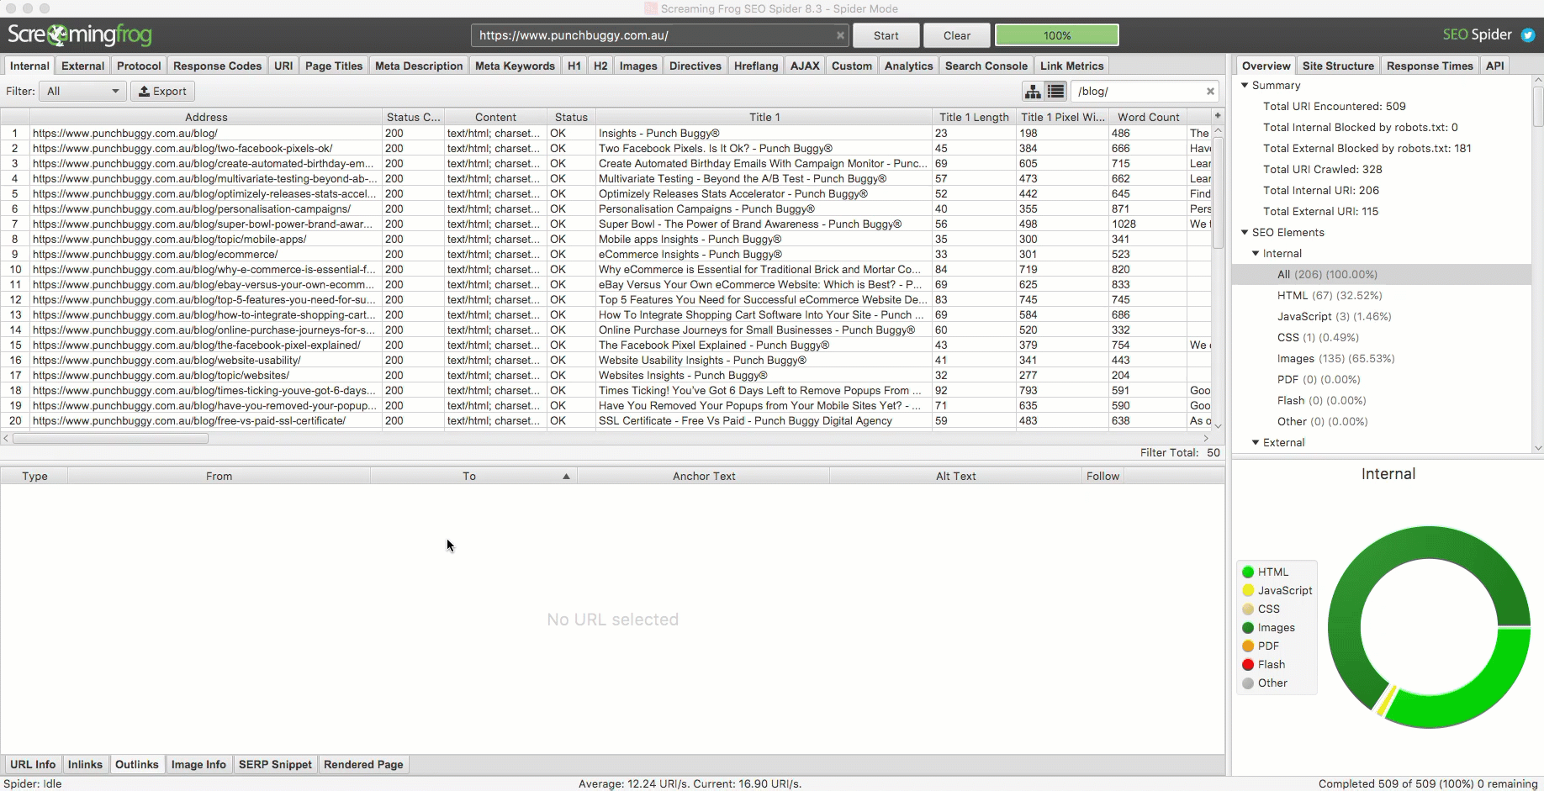Screen dimensions: 1544x791
Task: Switch to Site Structure tab
Action: coord(1338,66)
